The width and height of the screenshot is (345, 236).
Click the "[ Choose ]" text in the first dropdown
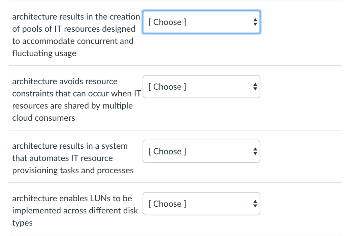[167, 22]
